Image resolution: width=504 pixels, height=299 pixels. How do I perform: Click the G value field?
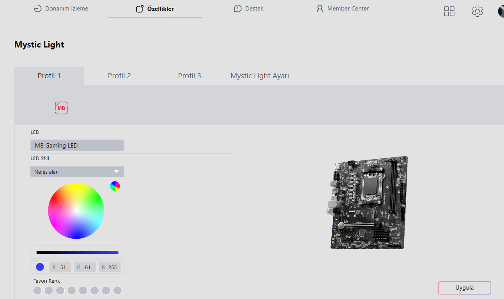pos(85,267)
